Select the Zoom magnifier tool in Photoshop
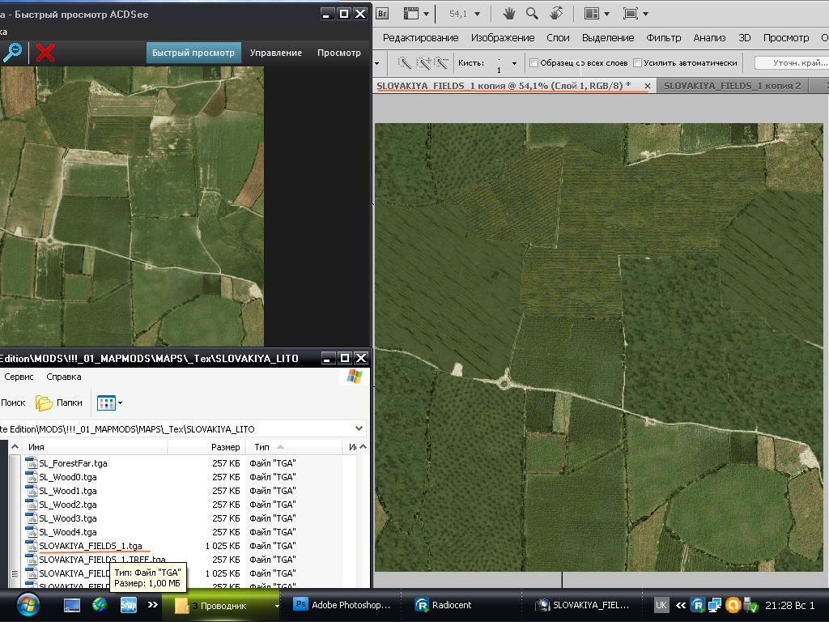 click(532, 14)
